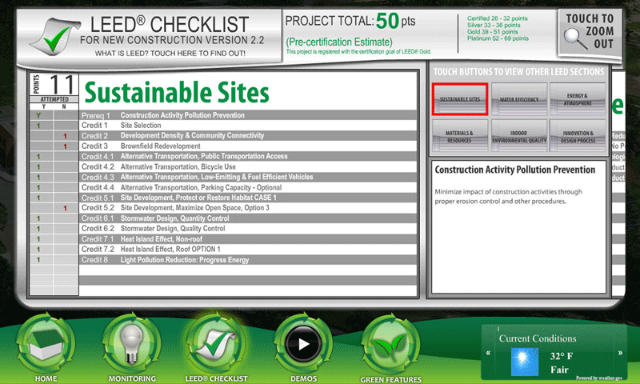
Task: Switch to Energy & Atmosphere section
Action: click(578, 99)
